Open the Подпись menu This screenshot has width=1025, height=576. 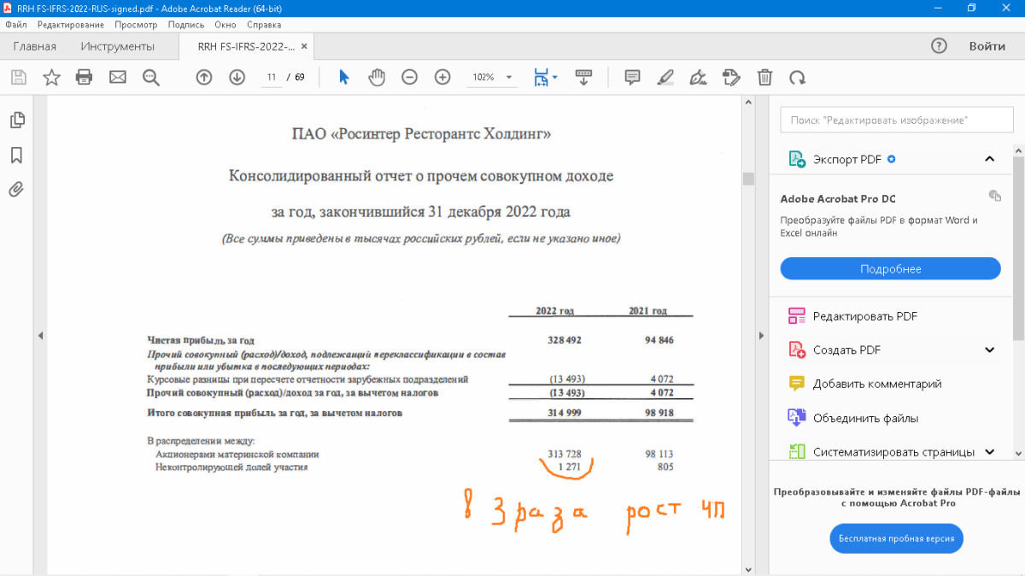[186, 25]
